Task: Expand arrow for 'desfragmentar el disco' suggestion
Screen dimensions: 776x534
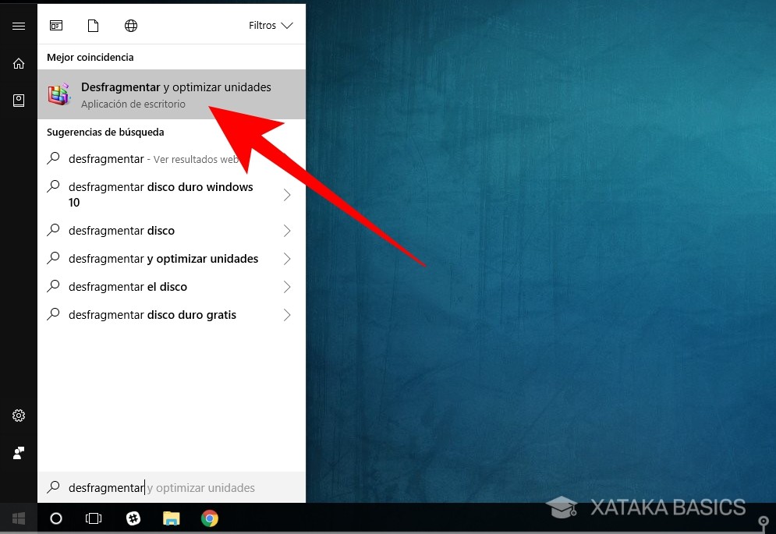Action: coord(286,287)
